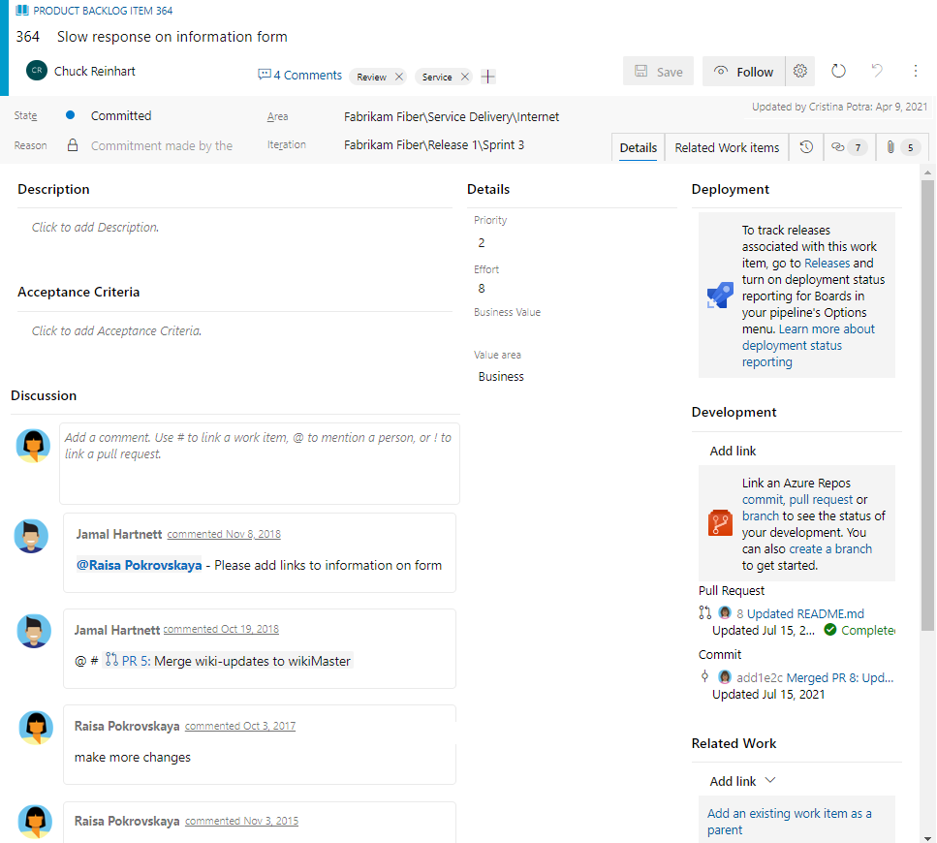Open the History tab icon
The width and height of the screenshot is (937, 843).
pos(806,147)
